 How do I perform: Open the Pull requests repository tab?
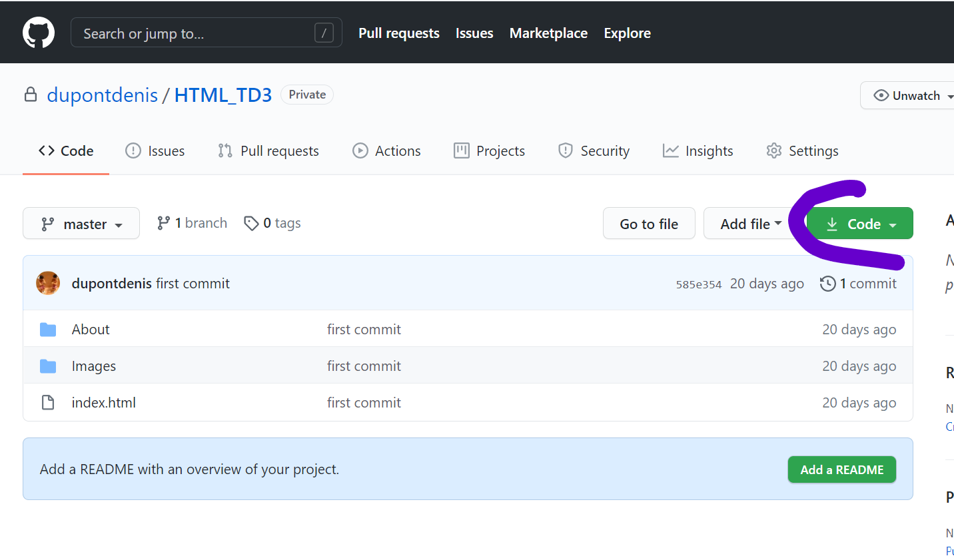click(x=268, y=151)
